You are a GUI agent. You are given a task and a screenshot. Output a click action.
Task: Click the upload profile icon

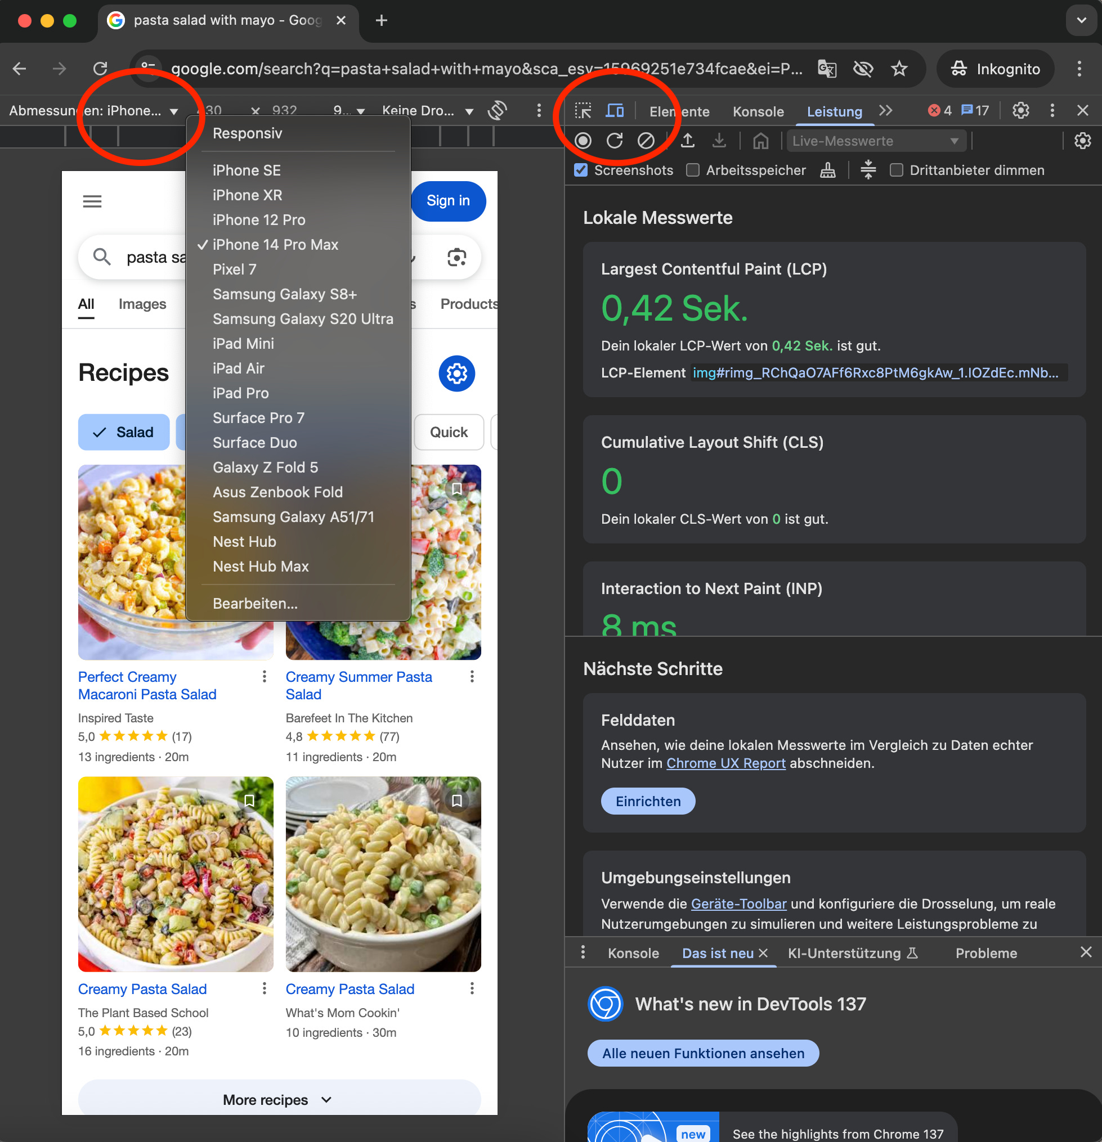coord(687,141)
